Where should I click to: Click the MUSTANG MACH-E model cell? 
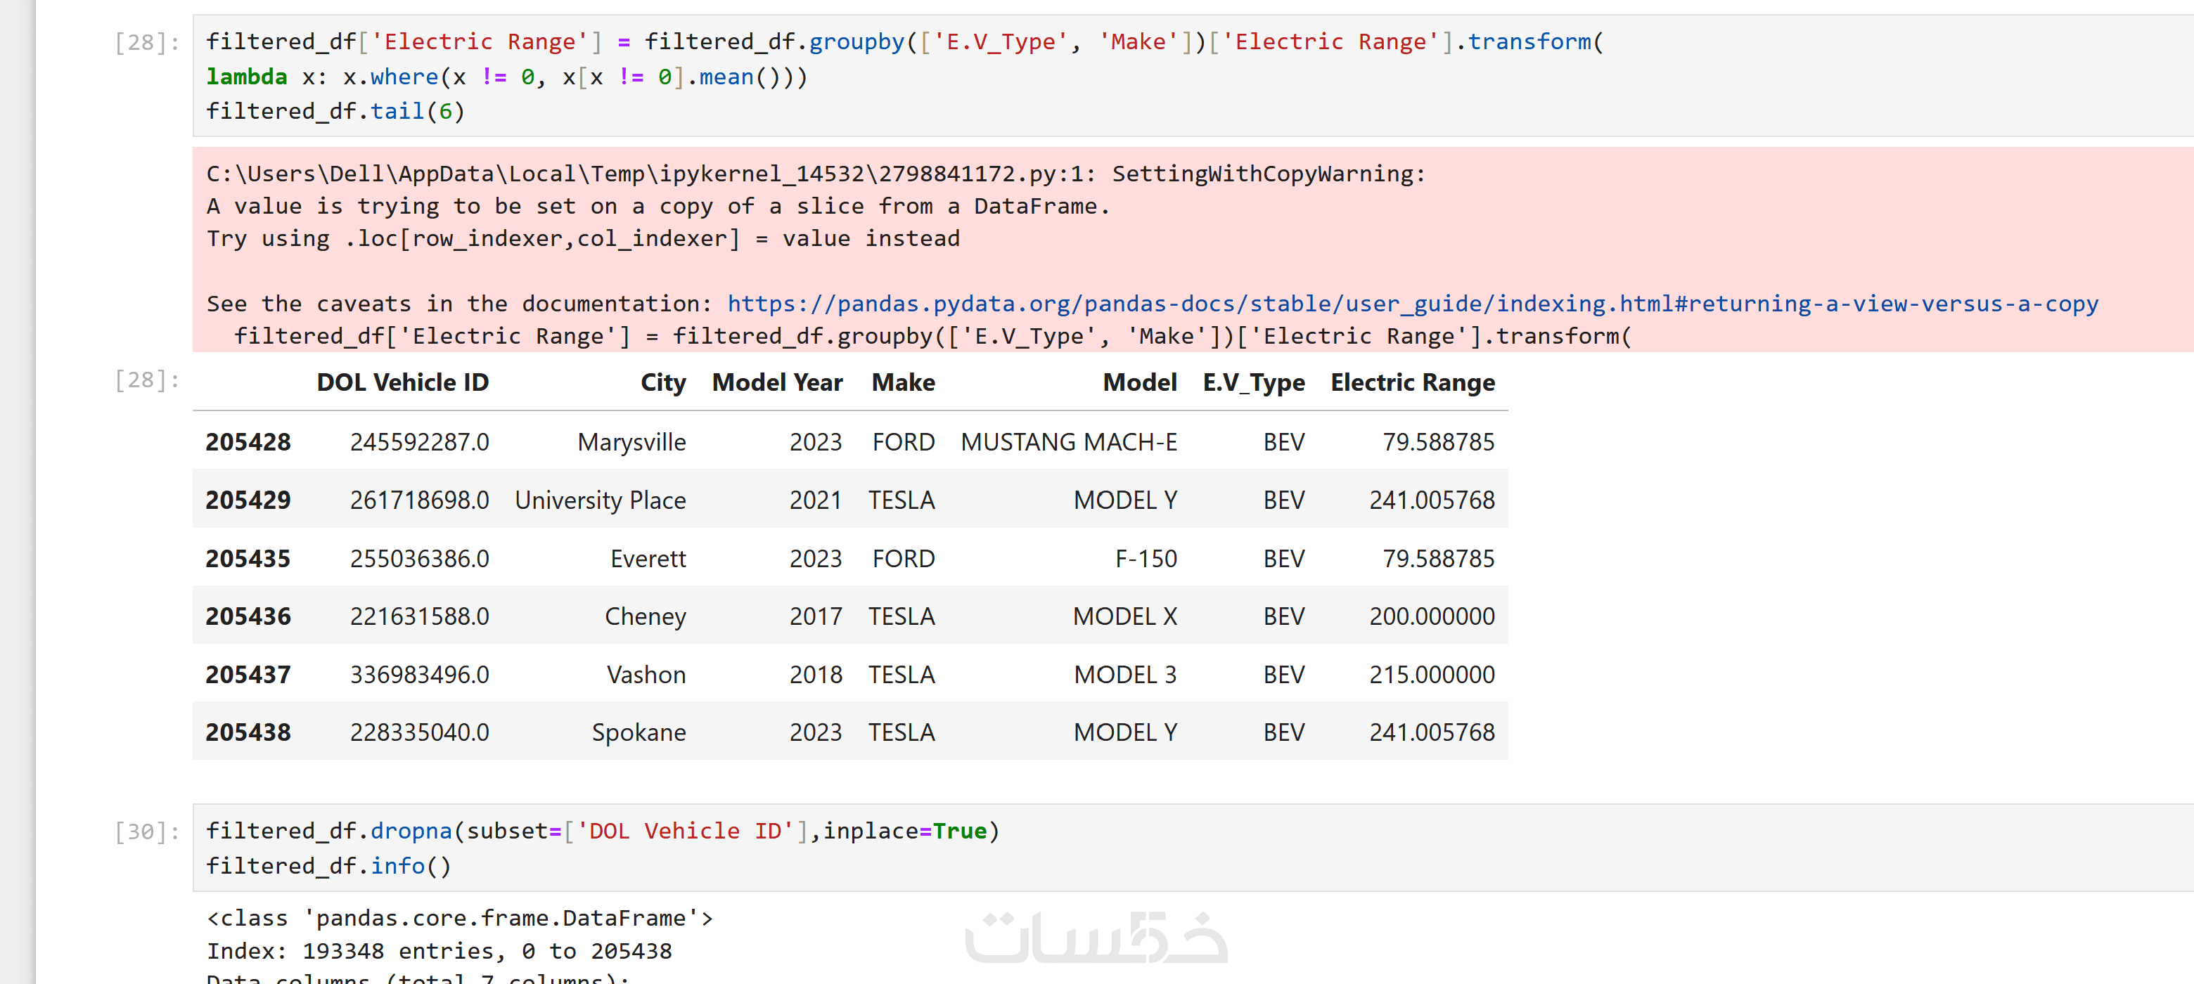click(x=1068, y=442)
